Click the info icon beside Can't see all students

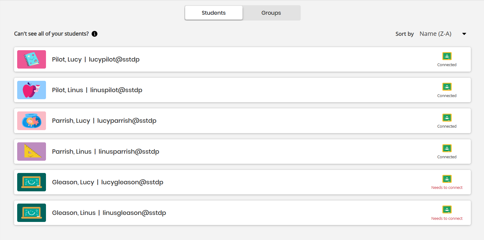tap(94, 34)
